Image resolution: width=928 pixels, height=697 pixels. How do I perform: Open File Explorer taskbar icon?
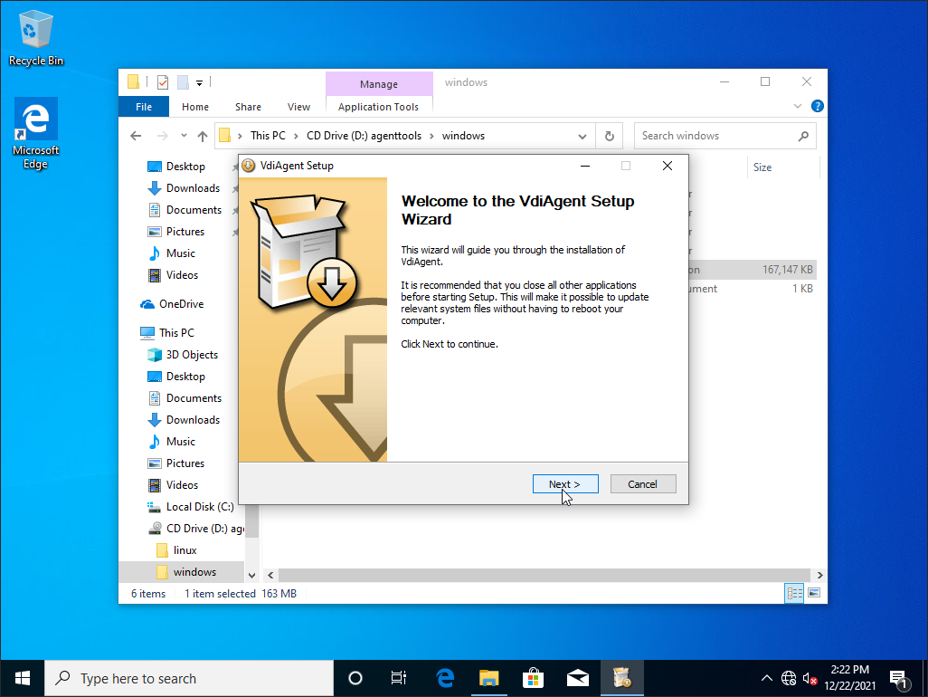pyautogui.click(x=488, y=679)
